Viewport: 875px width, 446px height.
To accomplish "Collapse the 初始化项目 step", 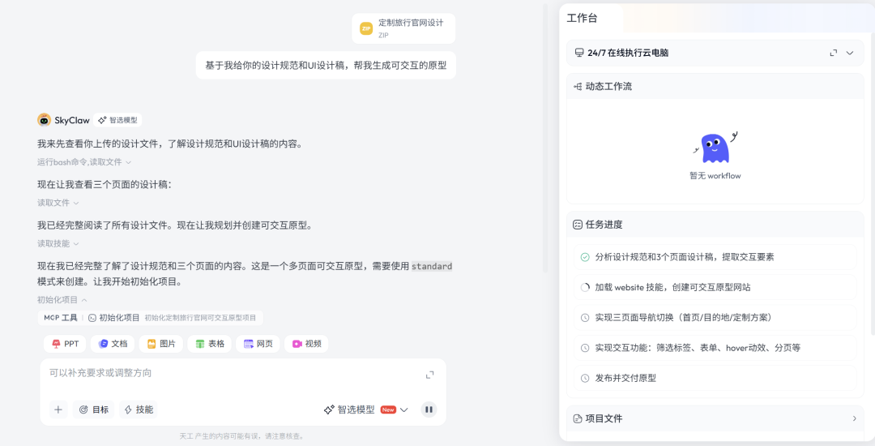I will click(x=62, y=300).
